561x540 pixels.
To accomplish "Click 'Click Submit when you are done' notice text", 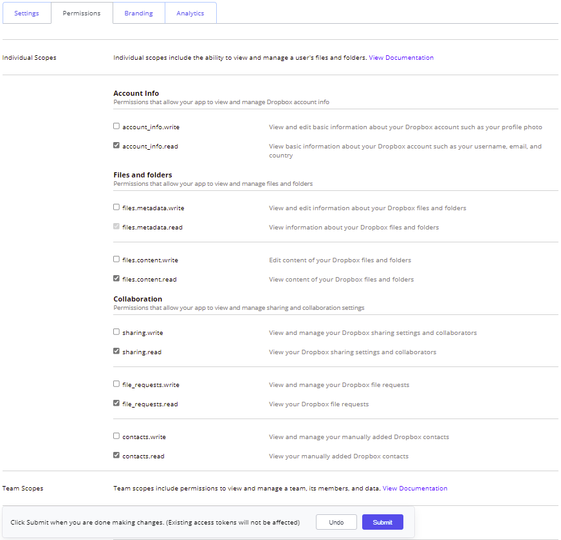I will [x=155, y=523].
